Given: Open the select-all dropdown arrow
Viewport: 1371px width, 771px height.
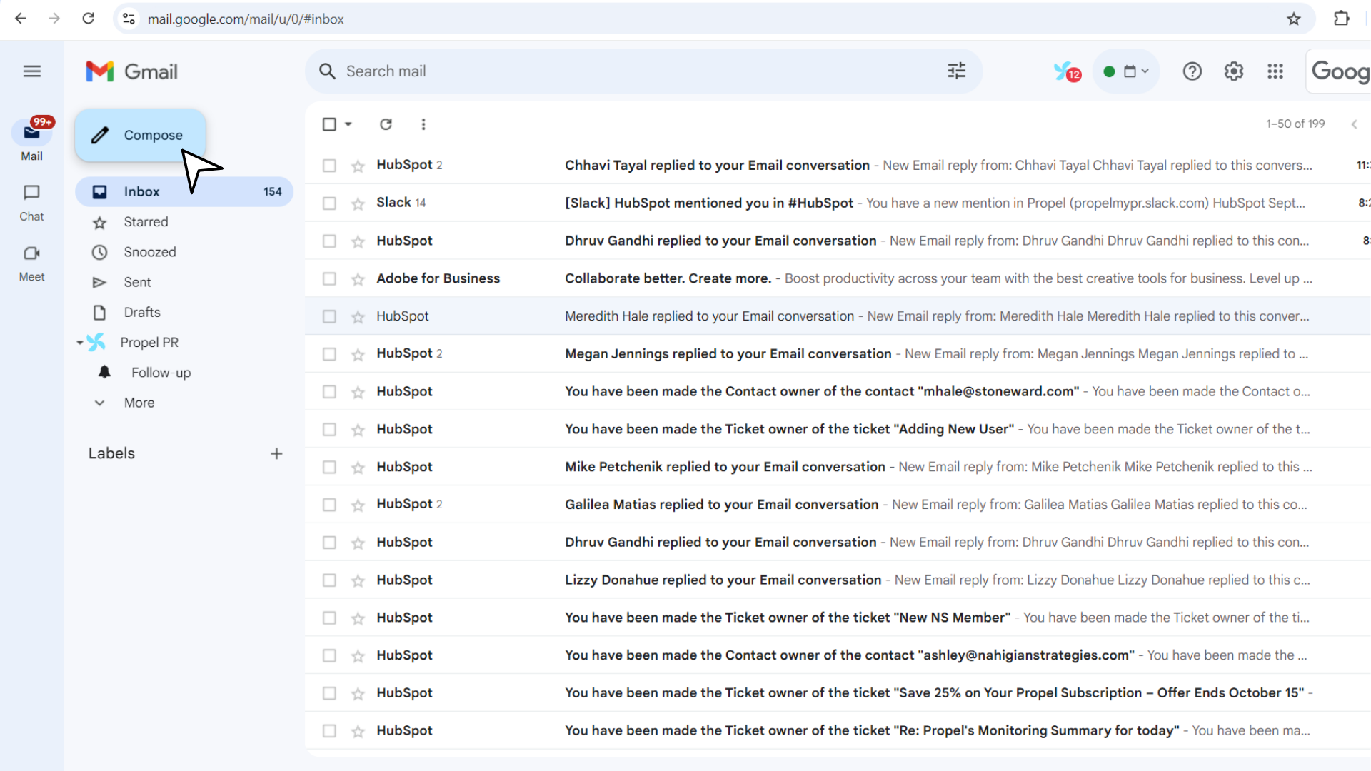Looking at the screenshot, I should pos(348,124).
